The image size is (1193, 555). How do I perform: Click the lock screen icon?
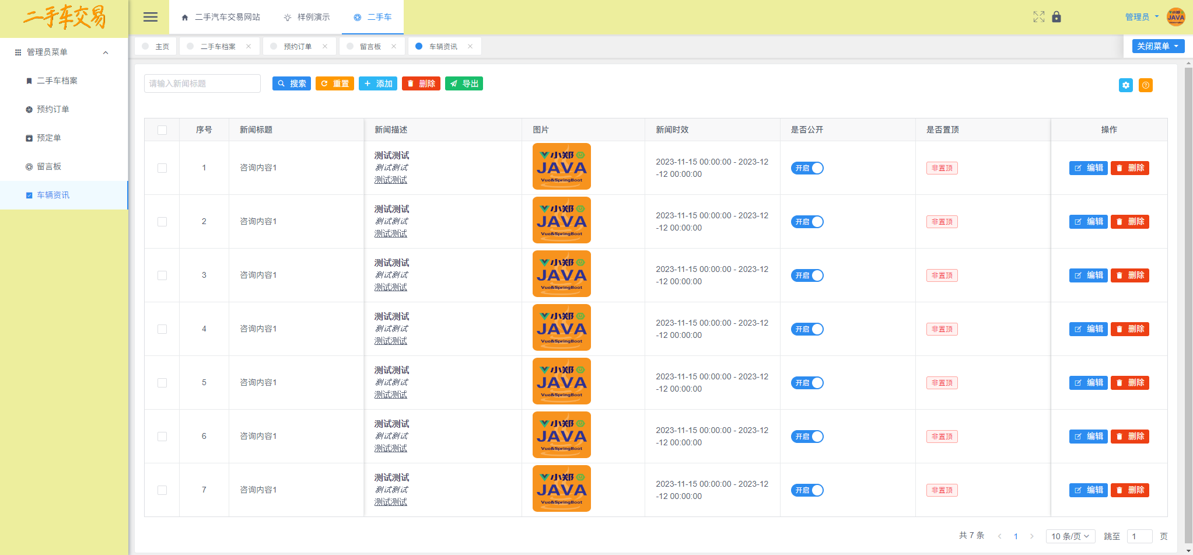1056,17
